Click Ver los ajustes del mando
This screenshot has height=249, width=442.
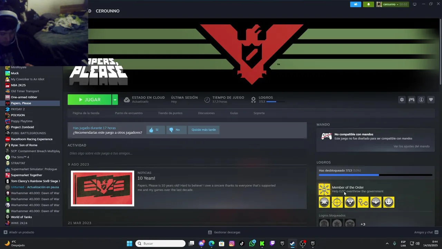411,146
